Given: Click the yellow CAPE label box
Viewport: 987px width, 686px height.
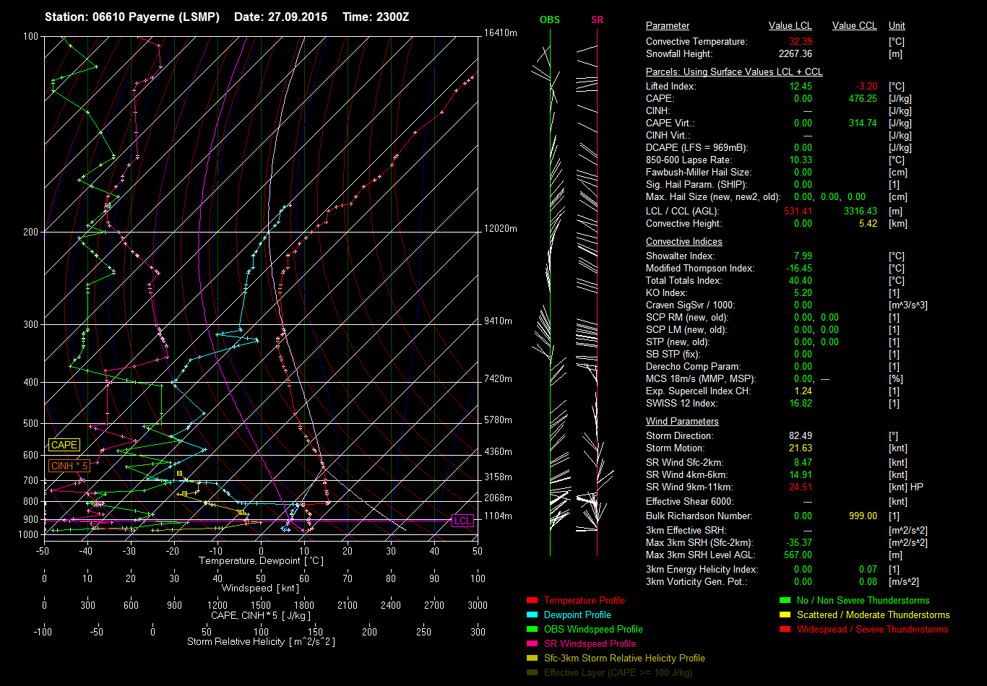Looking at the screenshot, I should [x=64, y=446].
